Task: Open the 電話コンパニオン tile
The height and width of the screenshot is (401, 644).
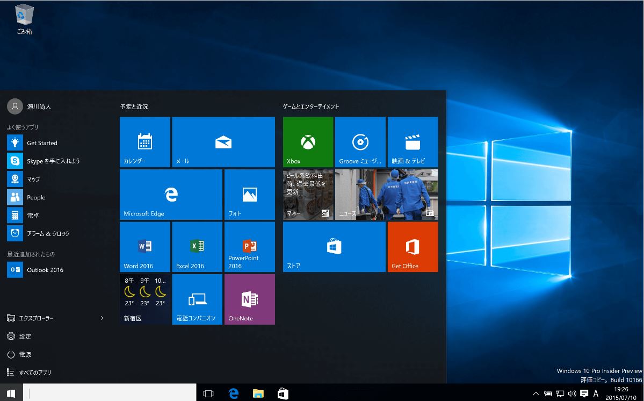Action: click(197, 299)
